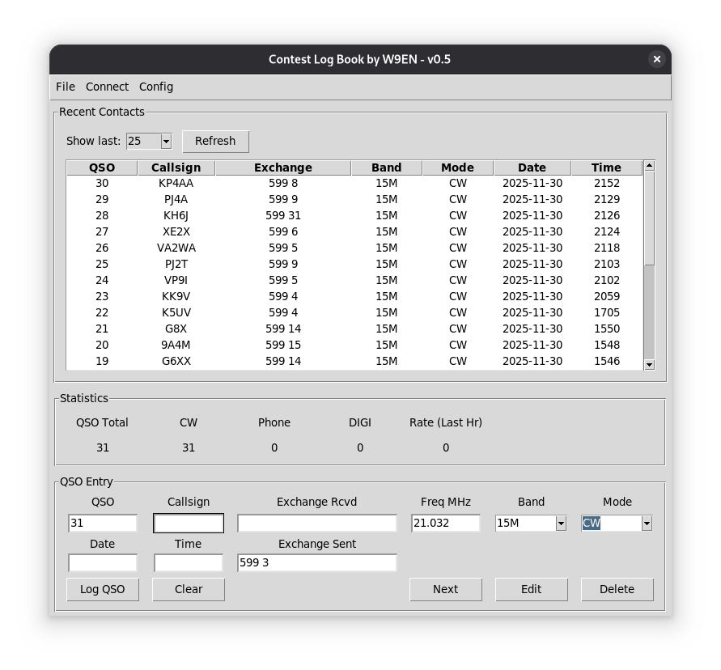Select the KH6J contact row
The width and height of the screenshot is (721, 670).
(x=354, y=215)
